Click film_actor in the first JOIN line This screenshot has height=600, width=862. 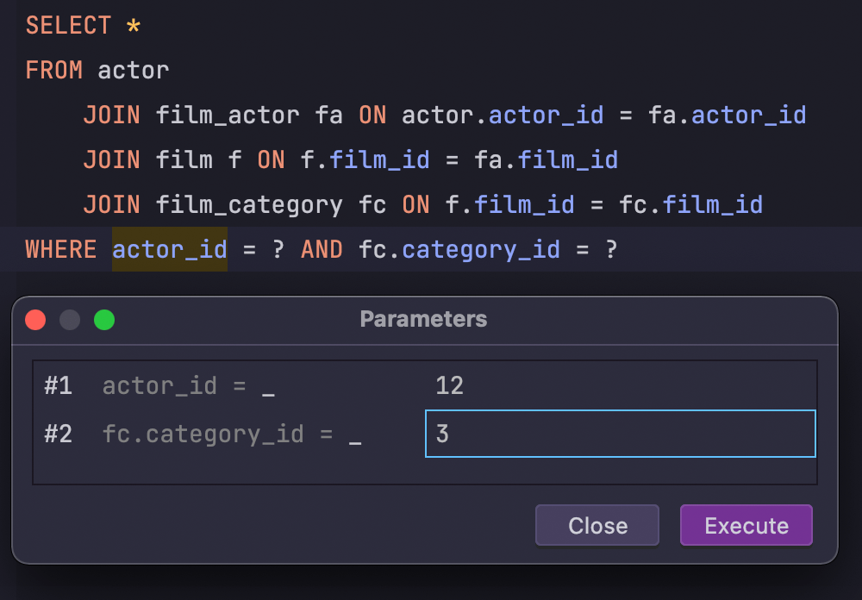[228, 115]
